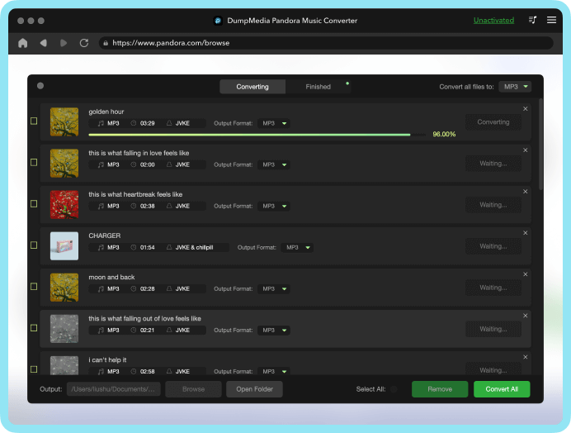Open output format dropdown for i can't help it
This screenshot has width=571, height=433.
pos(273,371)
